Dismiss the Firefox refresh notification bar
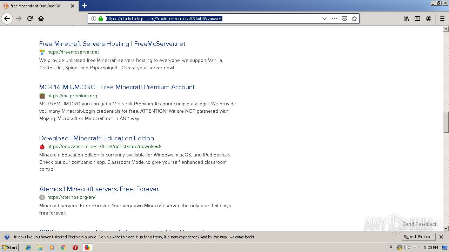 click(441, 237)
